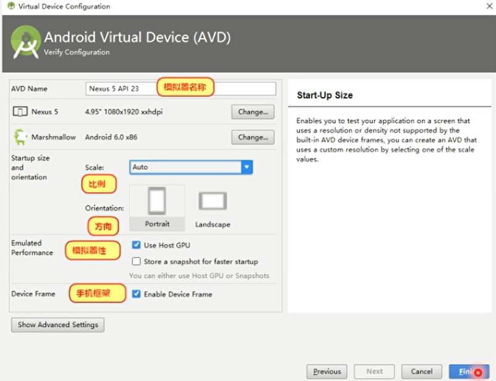The height and width of the screenshot is (381, 496).
Task: Click the 'AVD Name' label
Action: (x=29, y=89)
